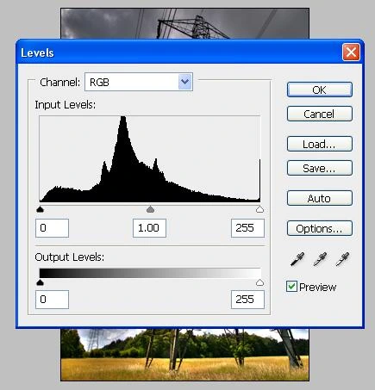
Task: Select the gray point eyedropper
Action: [x=320, y=259]
